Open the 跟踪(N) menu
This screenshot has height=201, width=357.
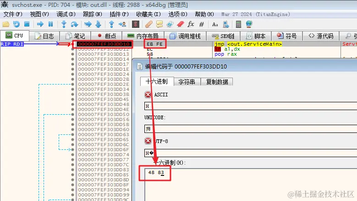93,14
